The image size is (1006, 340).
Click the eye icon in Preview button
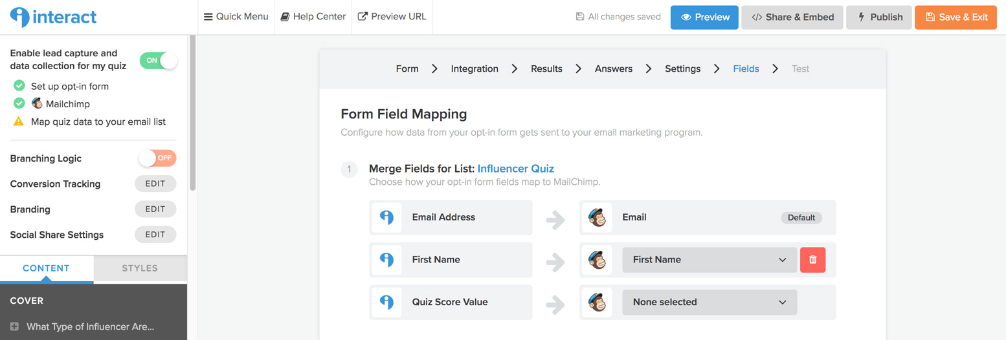click(x=686, y=17)
